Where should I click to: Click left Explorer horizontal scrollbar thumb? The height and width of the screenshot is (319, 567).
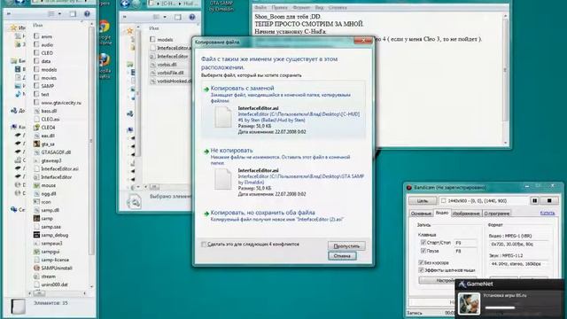tap(39, 293)
